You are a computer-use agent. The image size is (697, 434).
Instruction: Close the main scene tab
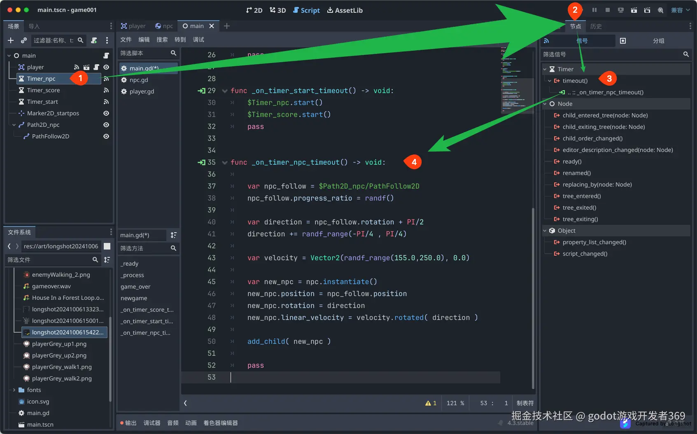(x=212, y=26)
